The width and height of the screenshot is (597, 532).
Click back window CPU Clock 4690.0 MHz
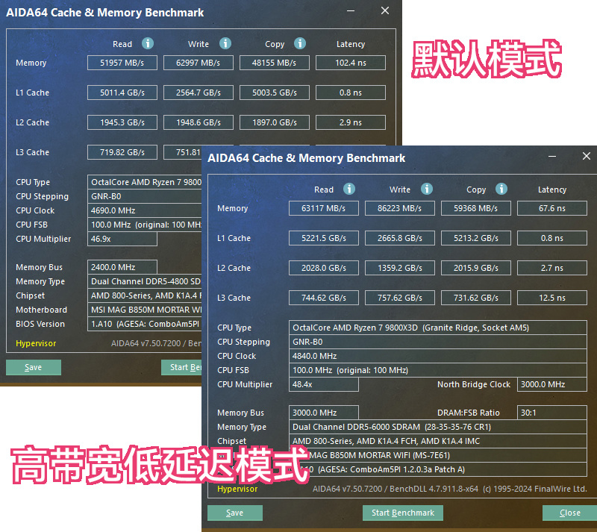(x=145, y=210)
